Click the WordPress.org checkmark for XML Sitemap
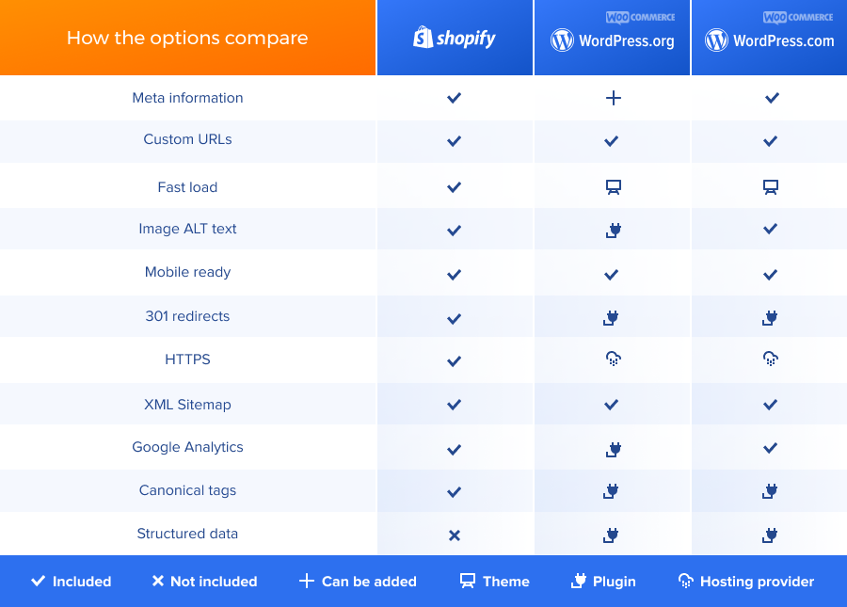 click(x=612, y=405)
